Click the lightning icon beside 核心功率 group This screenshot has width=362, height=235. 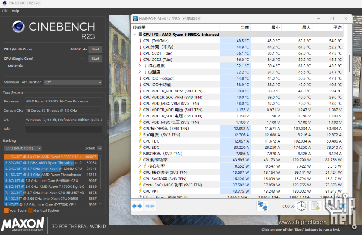[145, 166]
